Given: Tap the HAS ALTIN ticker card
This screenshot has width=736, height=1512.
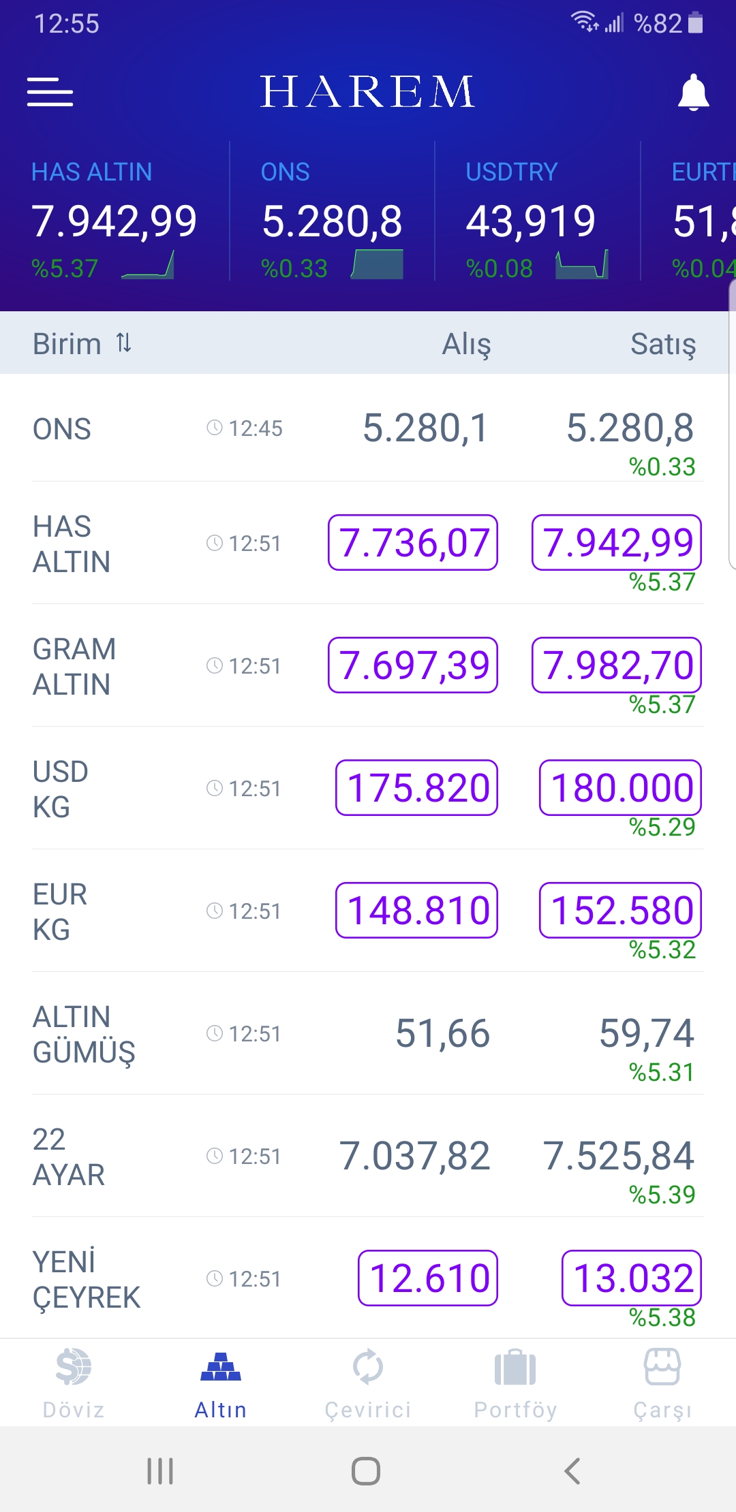Looking at the screenshot, I should (114, 219).
